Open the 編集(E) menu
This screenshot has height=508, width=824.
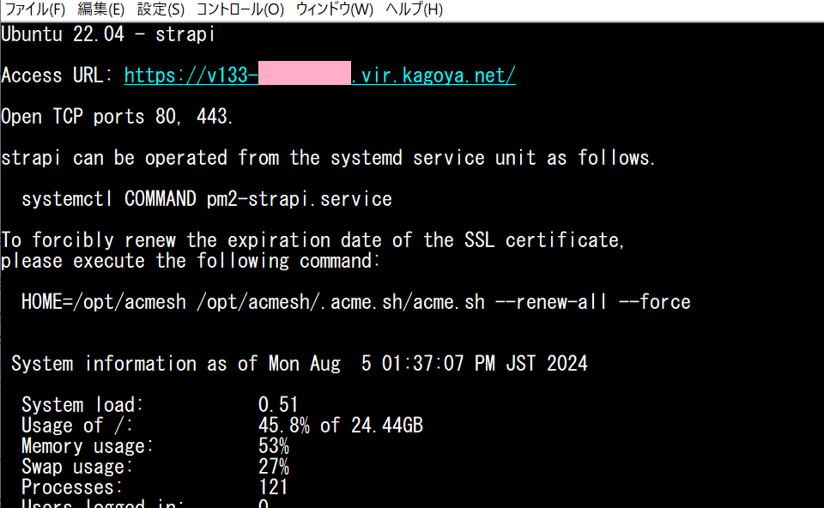click(100, 9)
